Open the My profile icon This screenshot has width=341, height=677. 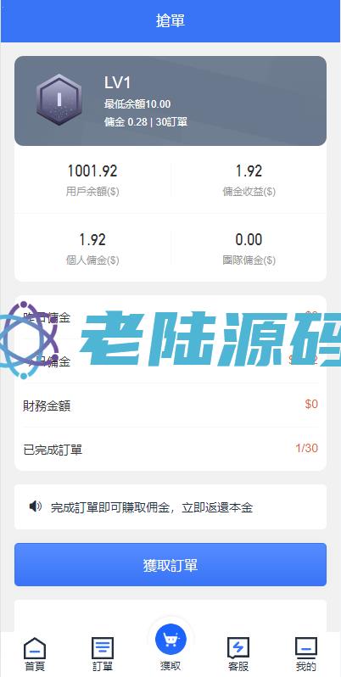[306, 648]
